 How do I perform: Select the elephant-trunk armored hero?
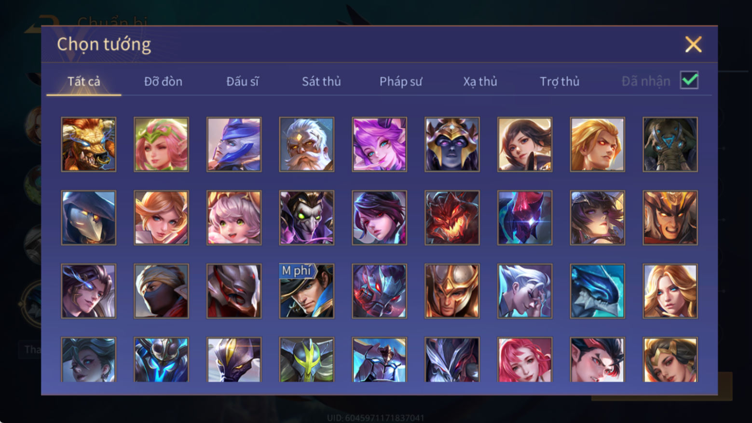click(670, 145)
